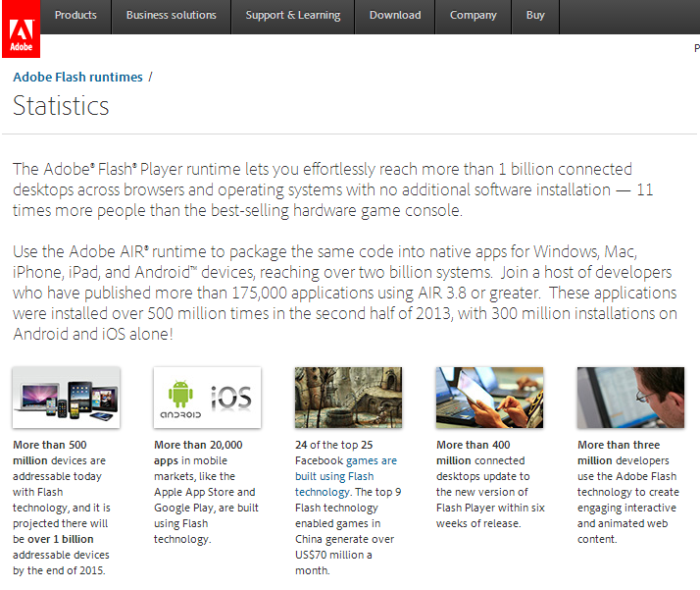Open the Company menu
Image resolution: width=700 pixels, height=590 pixels.
[x=474, y=15]
